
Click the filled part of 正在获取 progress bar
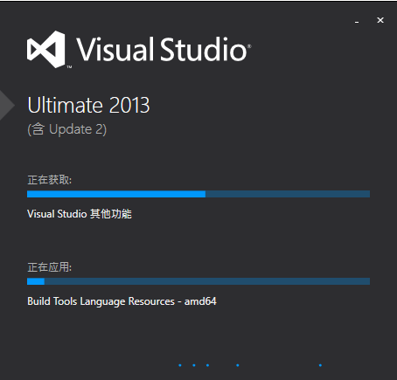point(116,194)
